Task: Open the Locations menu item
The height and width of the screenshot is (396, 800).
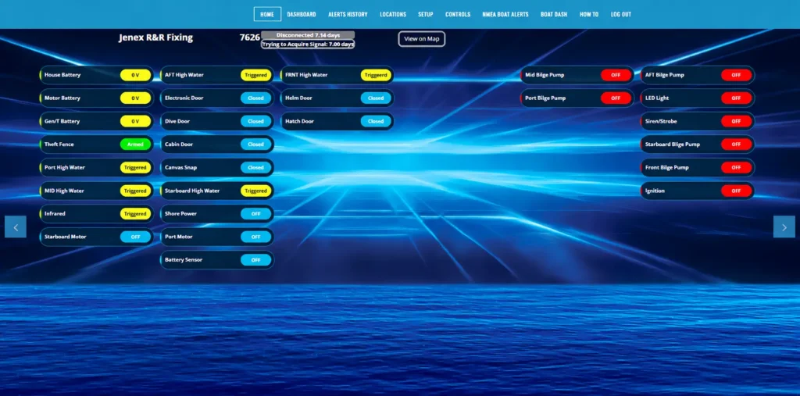Action: coord(393,14)
